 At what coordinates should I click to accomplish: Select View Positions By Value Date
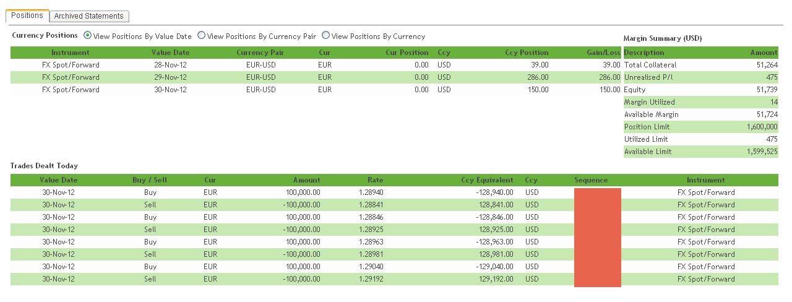(87, 36)
